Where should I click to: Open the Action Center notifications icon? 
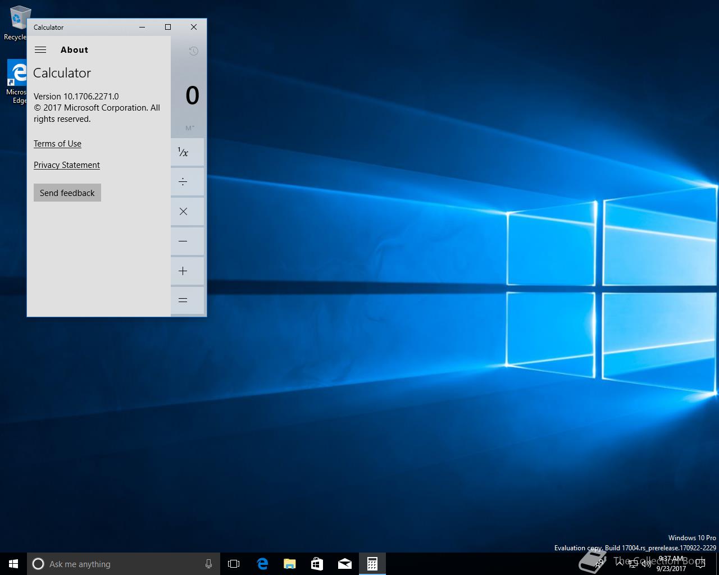tap(700, 564)
